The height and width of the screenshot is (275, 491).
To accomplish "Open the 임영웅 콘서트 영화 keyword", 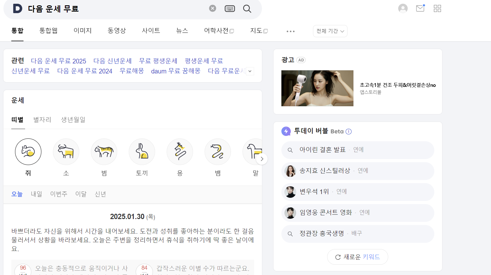I will coord(358,213).
